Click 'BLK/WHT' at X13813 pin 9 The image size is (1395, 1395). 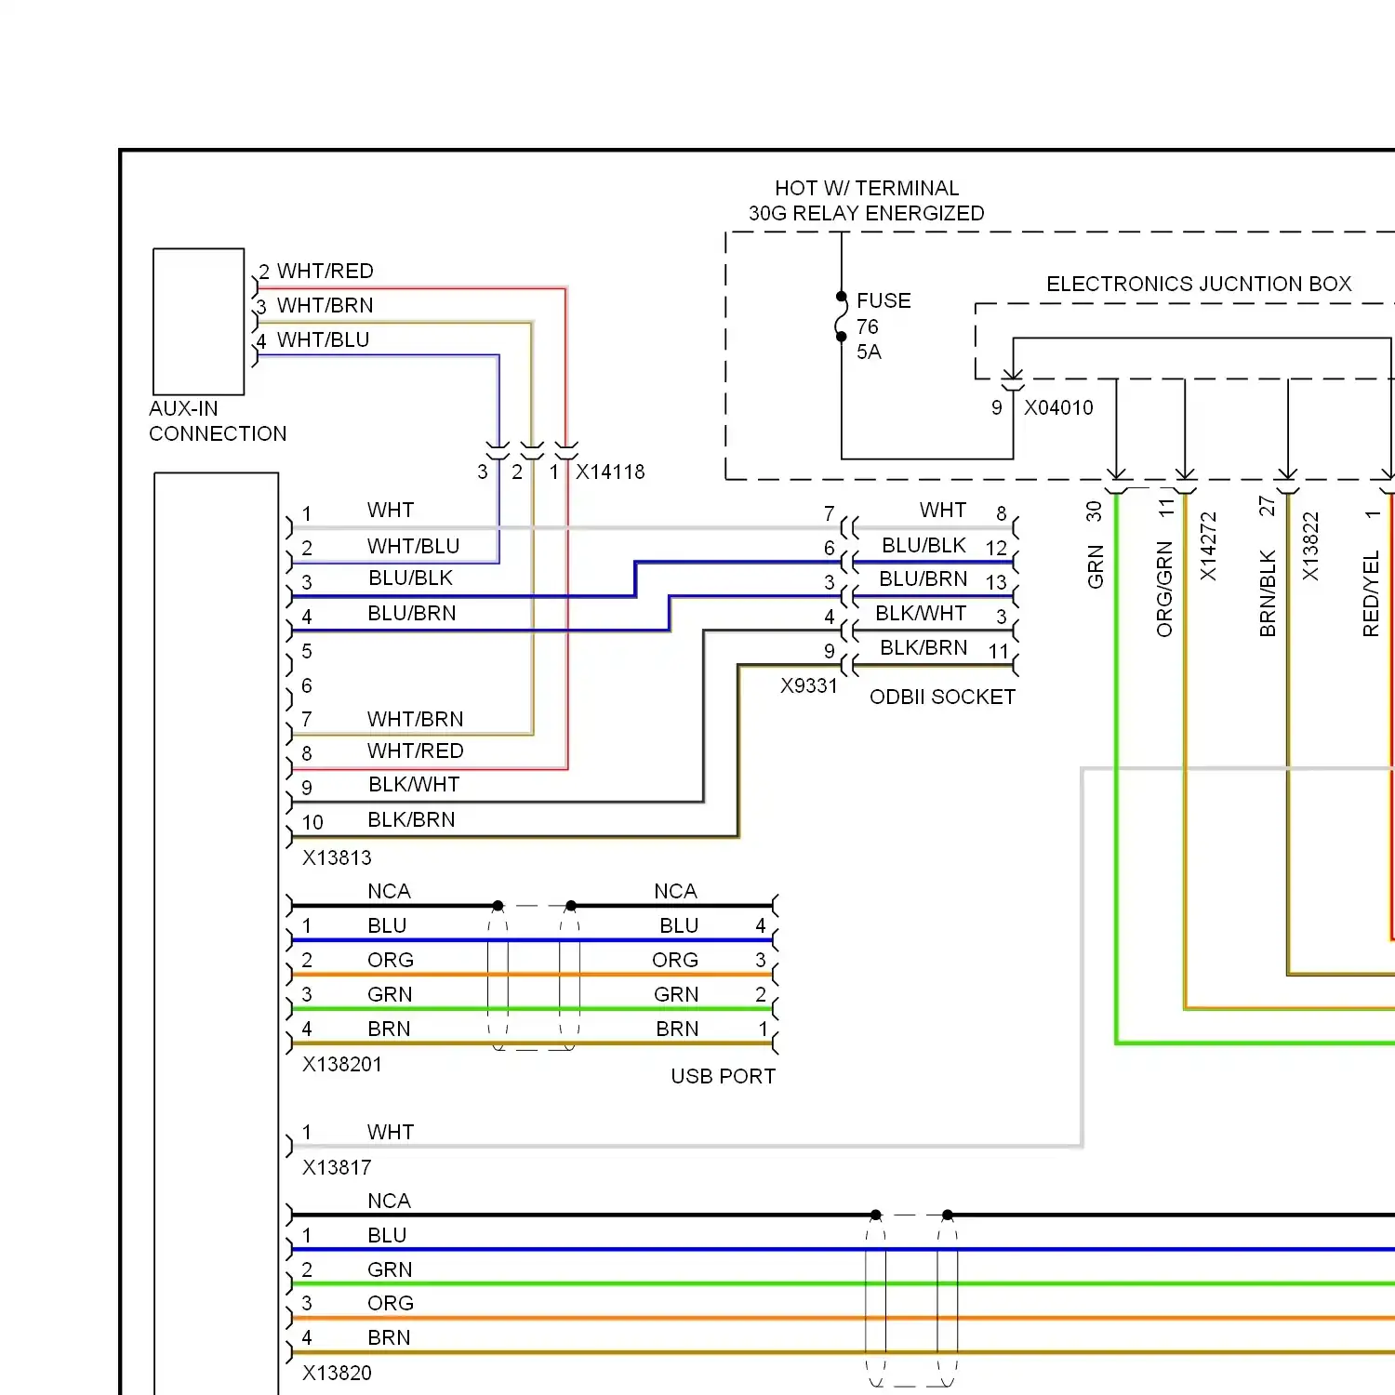pos(414,784)
